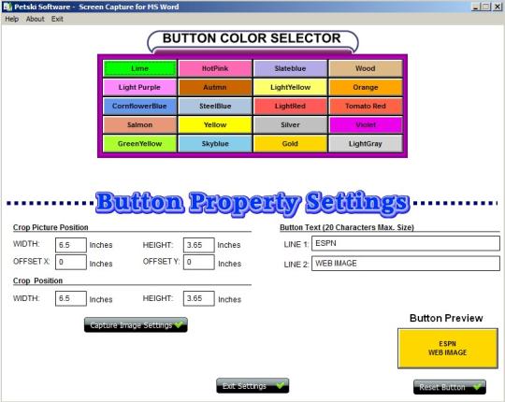505x402 pixels.
Task: Click the BUTTON COLOR SELECTOR title
Action: click(x=252, y=38)
